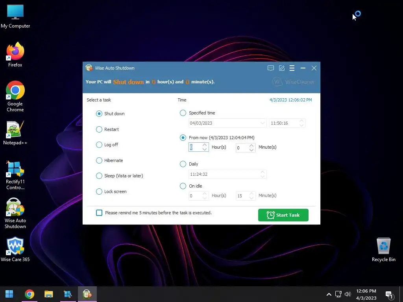The width and height of the screenshot is (403, 302).
Task: Increase the From now hours value
Action: point(205,145)
